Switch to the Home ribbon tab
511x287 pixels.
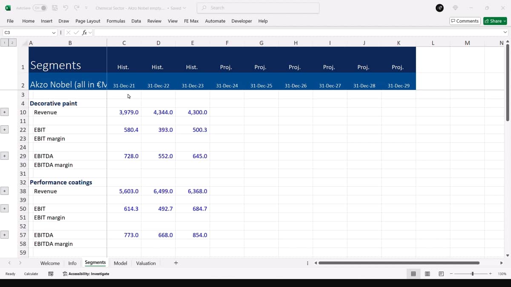[28, 21]
